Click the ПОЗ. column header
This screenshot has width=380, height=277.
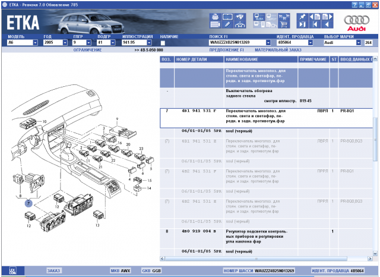[167, 59]
